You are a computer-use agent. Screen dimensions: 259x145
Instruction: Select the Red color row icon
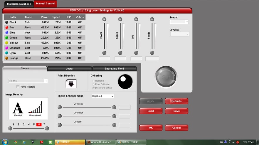(x=6, y=27)
